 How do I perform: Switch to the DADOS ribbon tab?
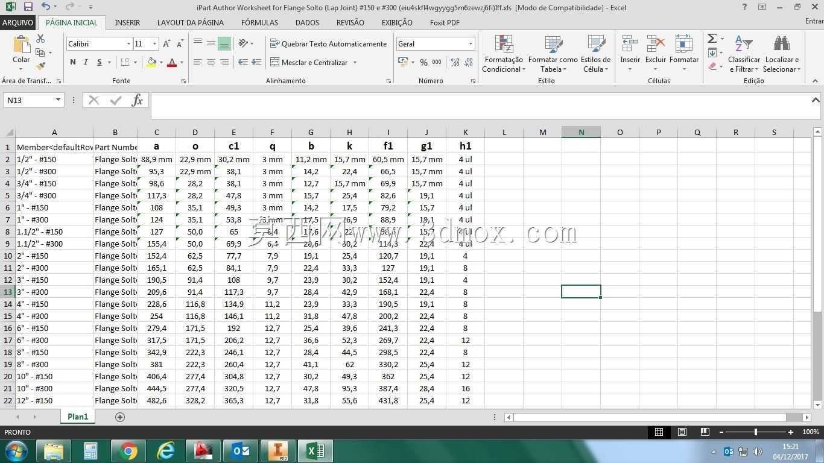click(x=307, y=22)
